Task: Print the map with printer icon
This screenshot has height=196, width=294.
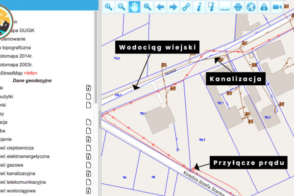Action: click(x=238, y=6)
